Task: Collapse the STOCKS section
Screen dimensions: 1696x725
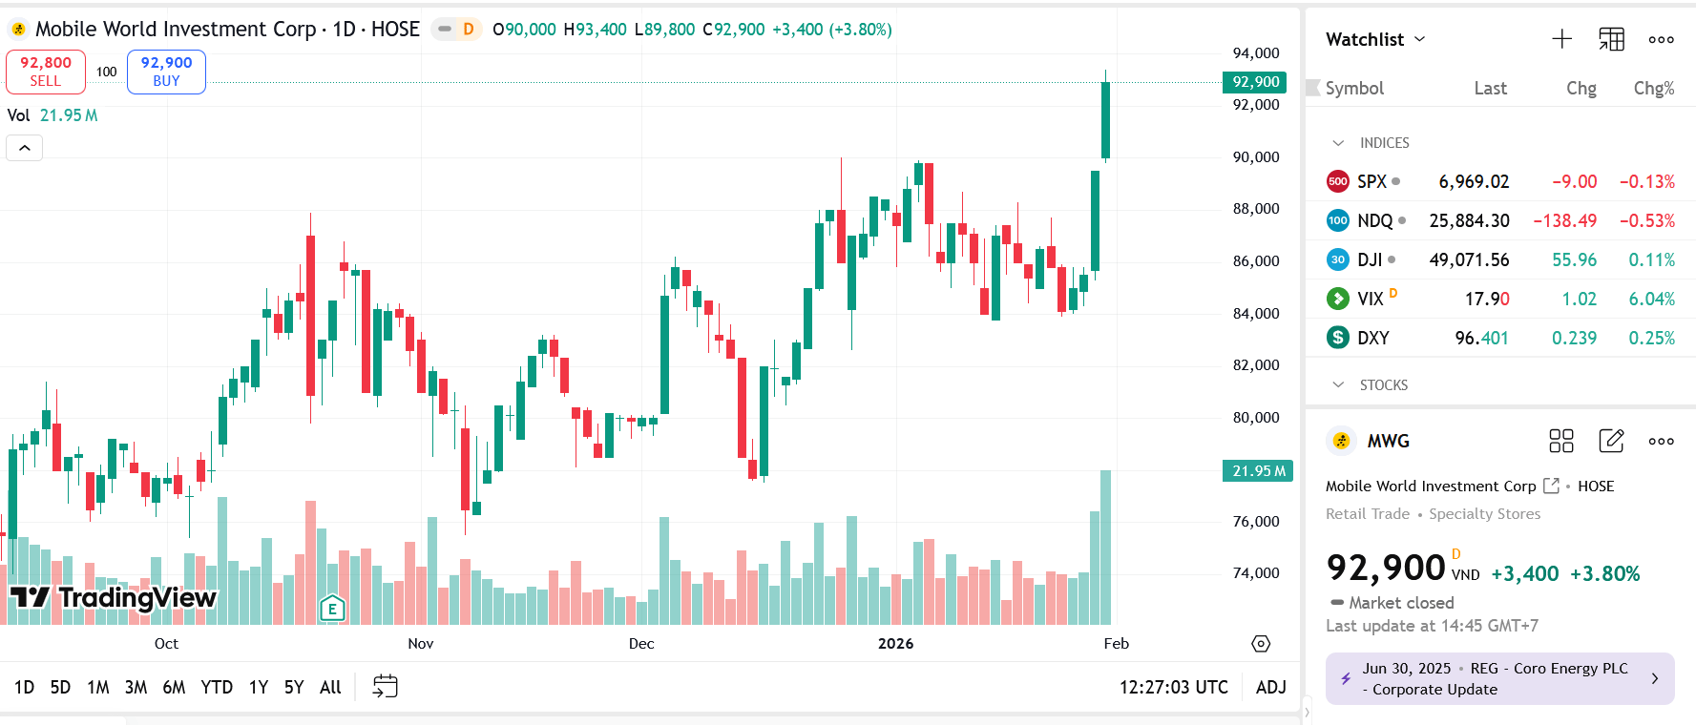Action: (1338, 385)
